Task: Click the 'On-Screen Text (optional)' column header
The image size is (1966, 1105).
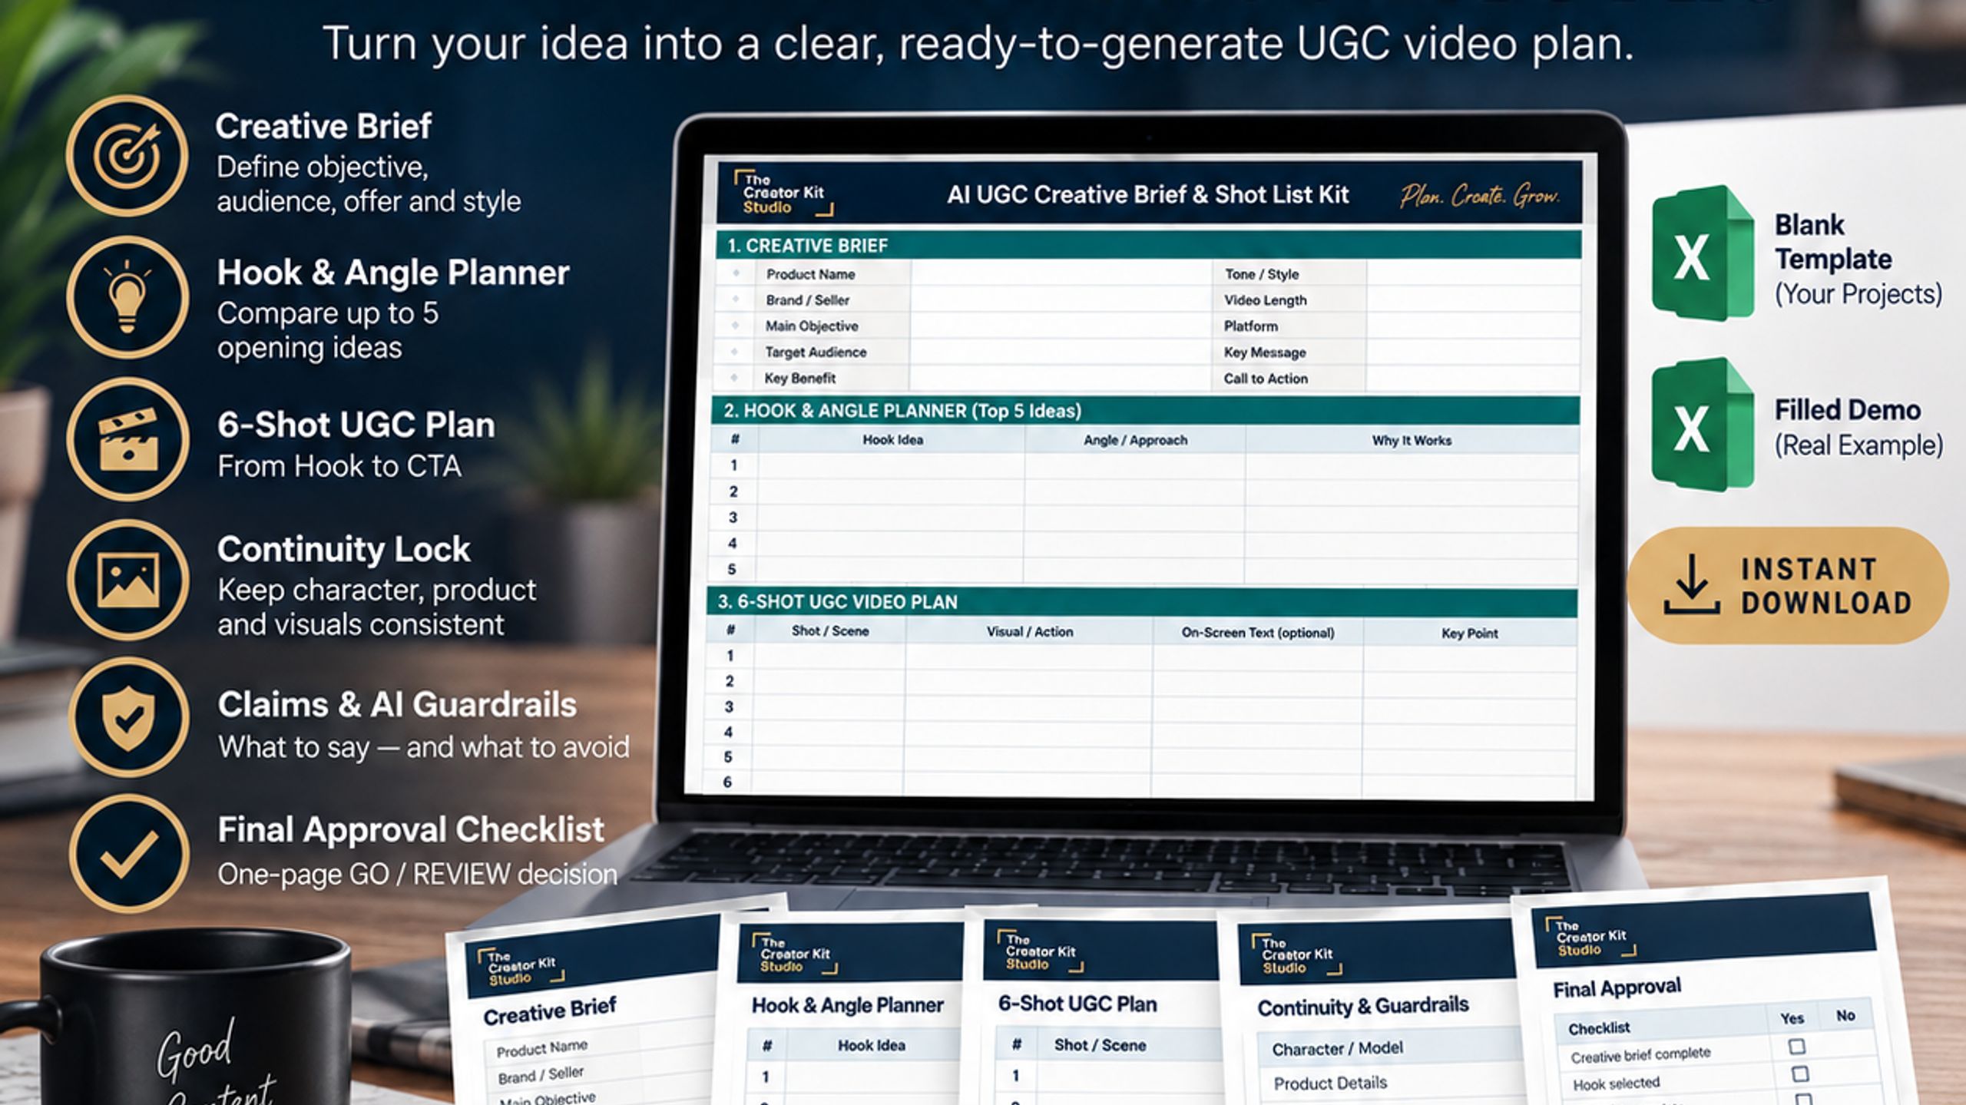Action: click(x=1258, y=633)
